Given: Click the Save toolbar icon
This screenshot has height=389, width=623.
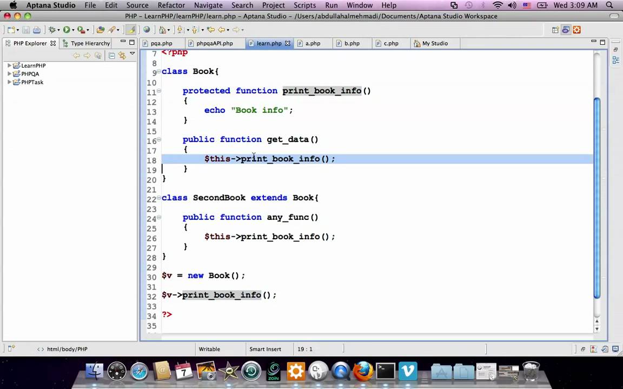Looking at the screenshot, I should (x=26, y=30).
